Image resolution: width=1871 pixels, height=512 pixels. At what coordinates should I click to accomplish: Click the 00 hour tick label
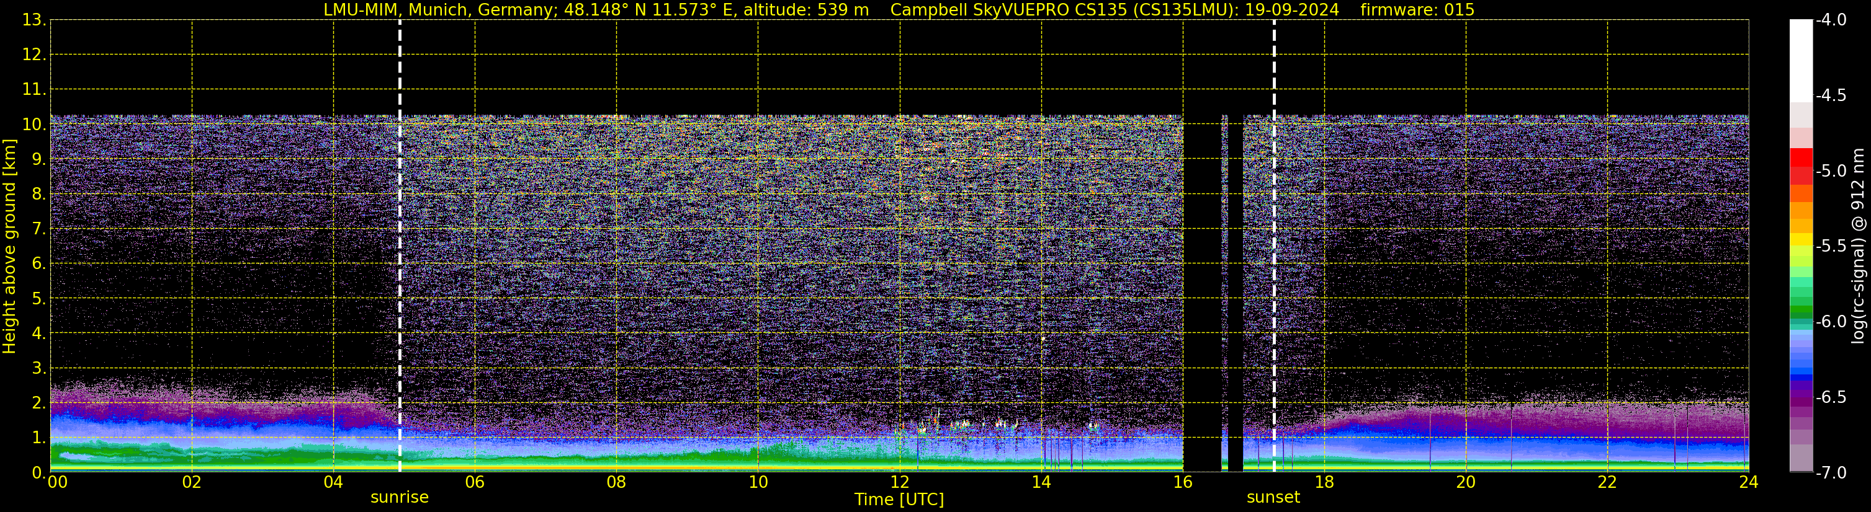57,482
